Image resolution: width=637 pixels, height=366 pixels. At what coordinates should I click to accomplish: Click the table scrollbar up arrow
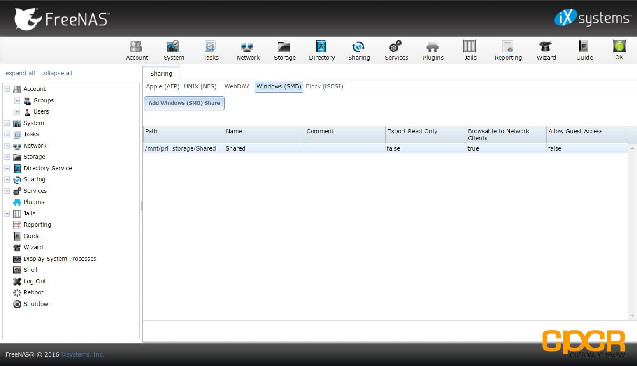(x=632, y=148)
